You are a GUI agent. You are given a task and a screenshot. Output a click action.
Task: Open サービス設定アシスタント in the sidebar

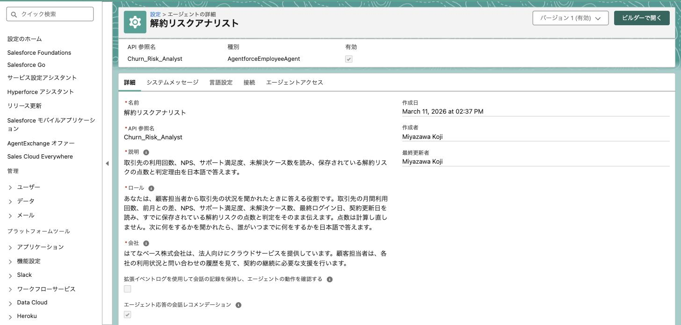[x=42, y=78]
